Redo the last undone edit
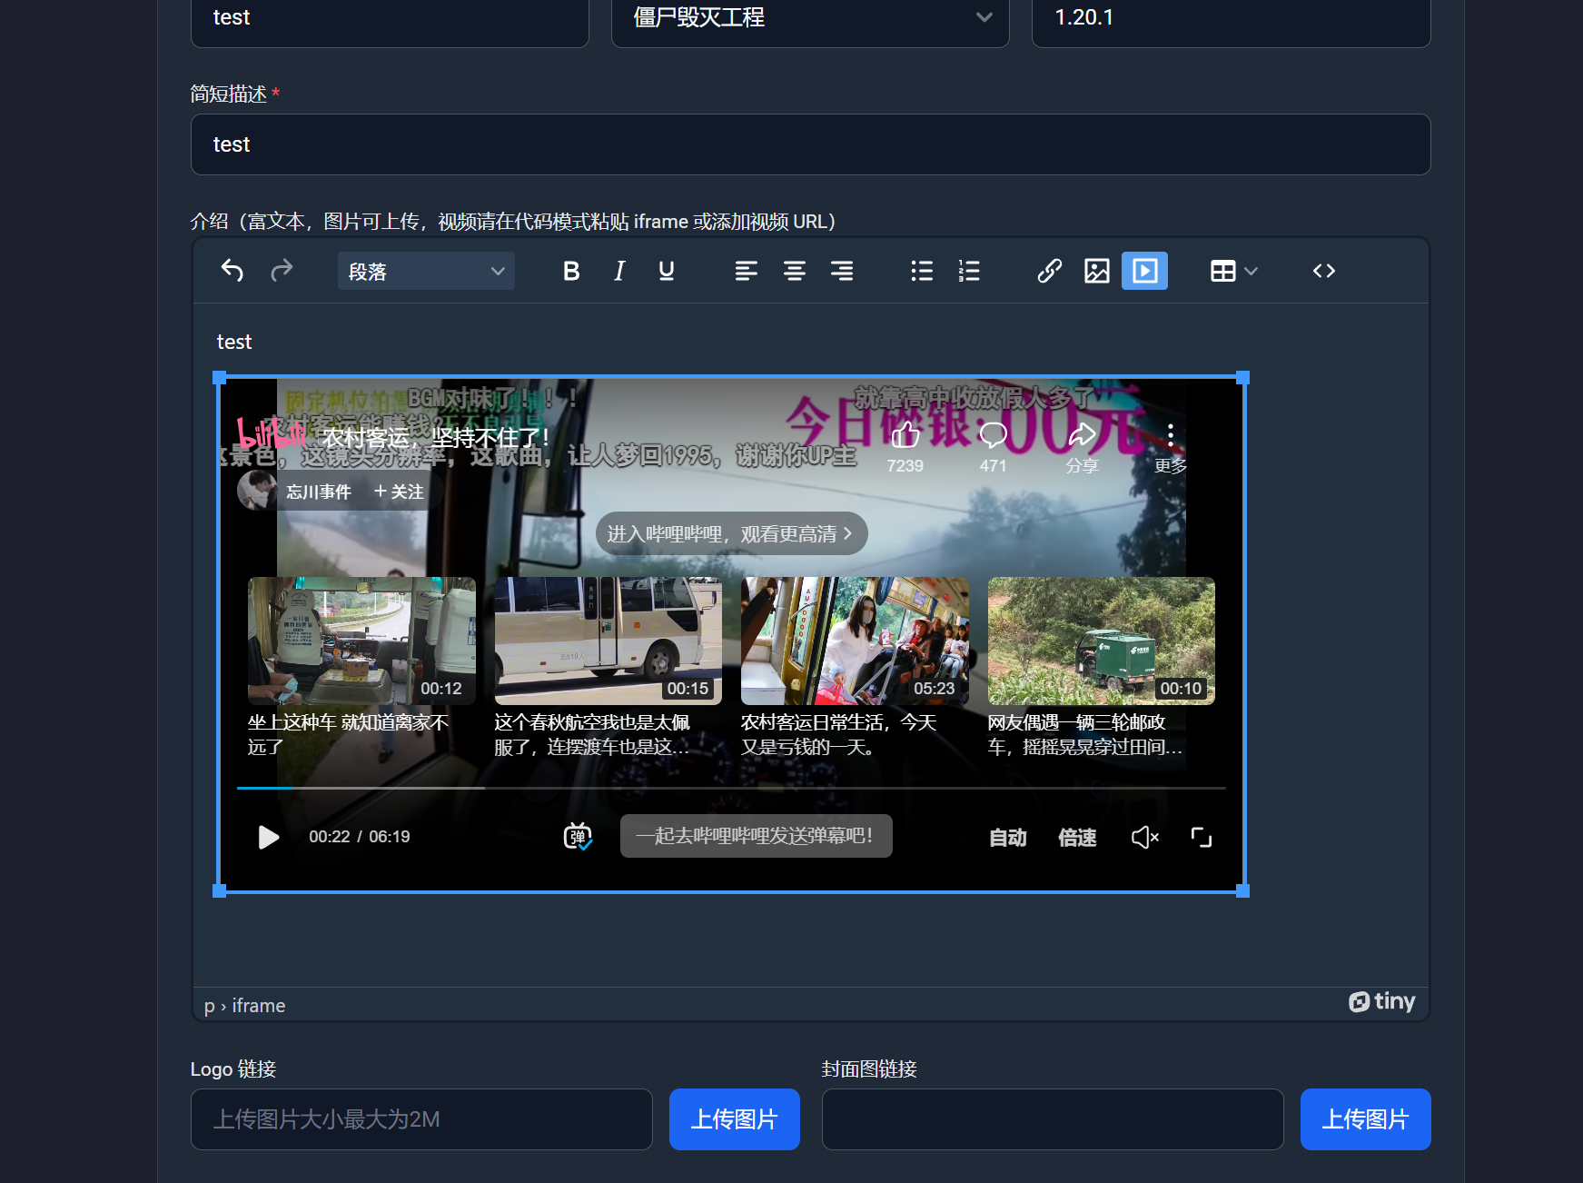 [x=282, y=271]
